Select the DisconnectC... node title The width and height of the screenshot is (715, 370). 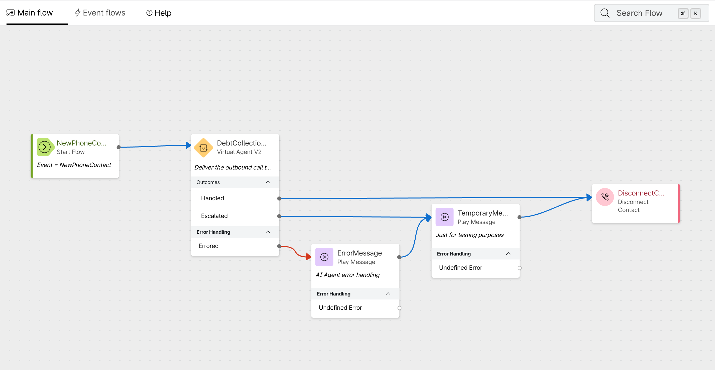click(x=641, y=193)
